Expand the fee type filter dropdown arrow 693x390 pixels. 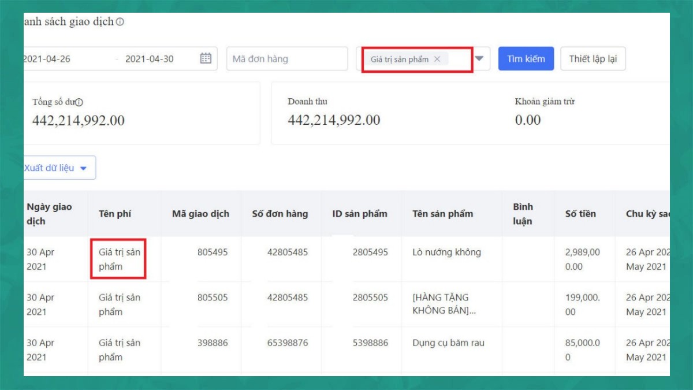[x=479, y=58]
